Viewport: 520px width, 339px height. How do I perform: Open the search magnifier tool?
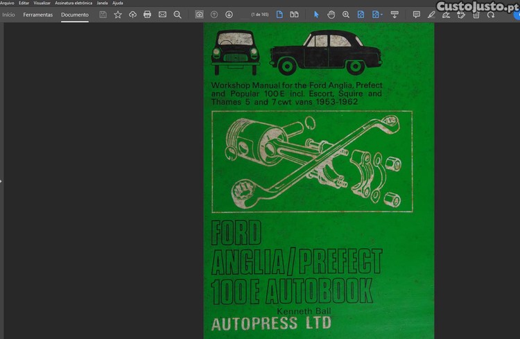(177, 15)
